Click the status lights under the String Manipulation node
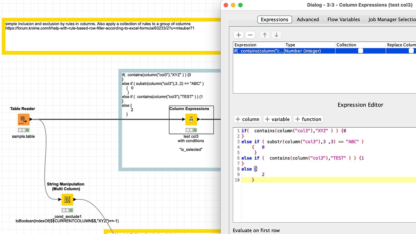The image size is (416, 234). (x=67, y=210)
